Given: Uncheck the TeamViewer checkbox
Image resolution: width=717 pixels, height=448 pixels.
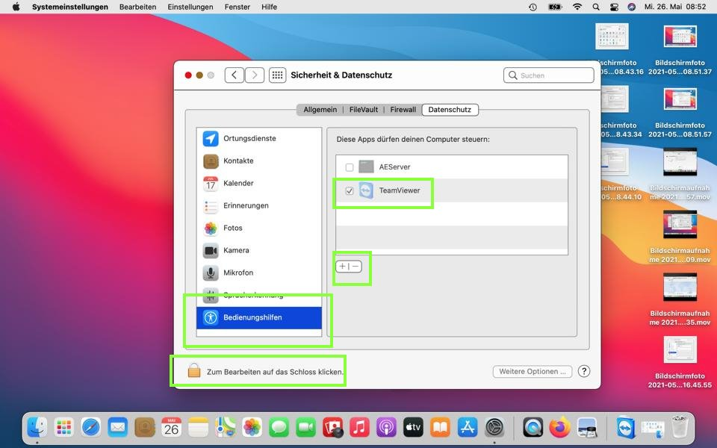Looking at the screenshot, I should tap(350, 190).
